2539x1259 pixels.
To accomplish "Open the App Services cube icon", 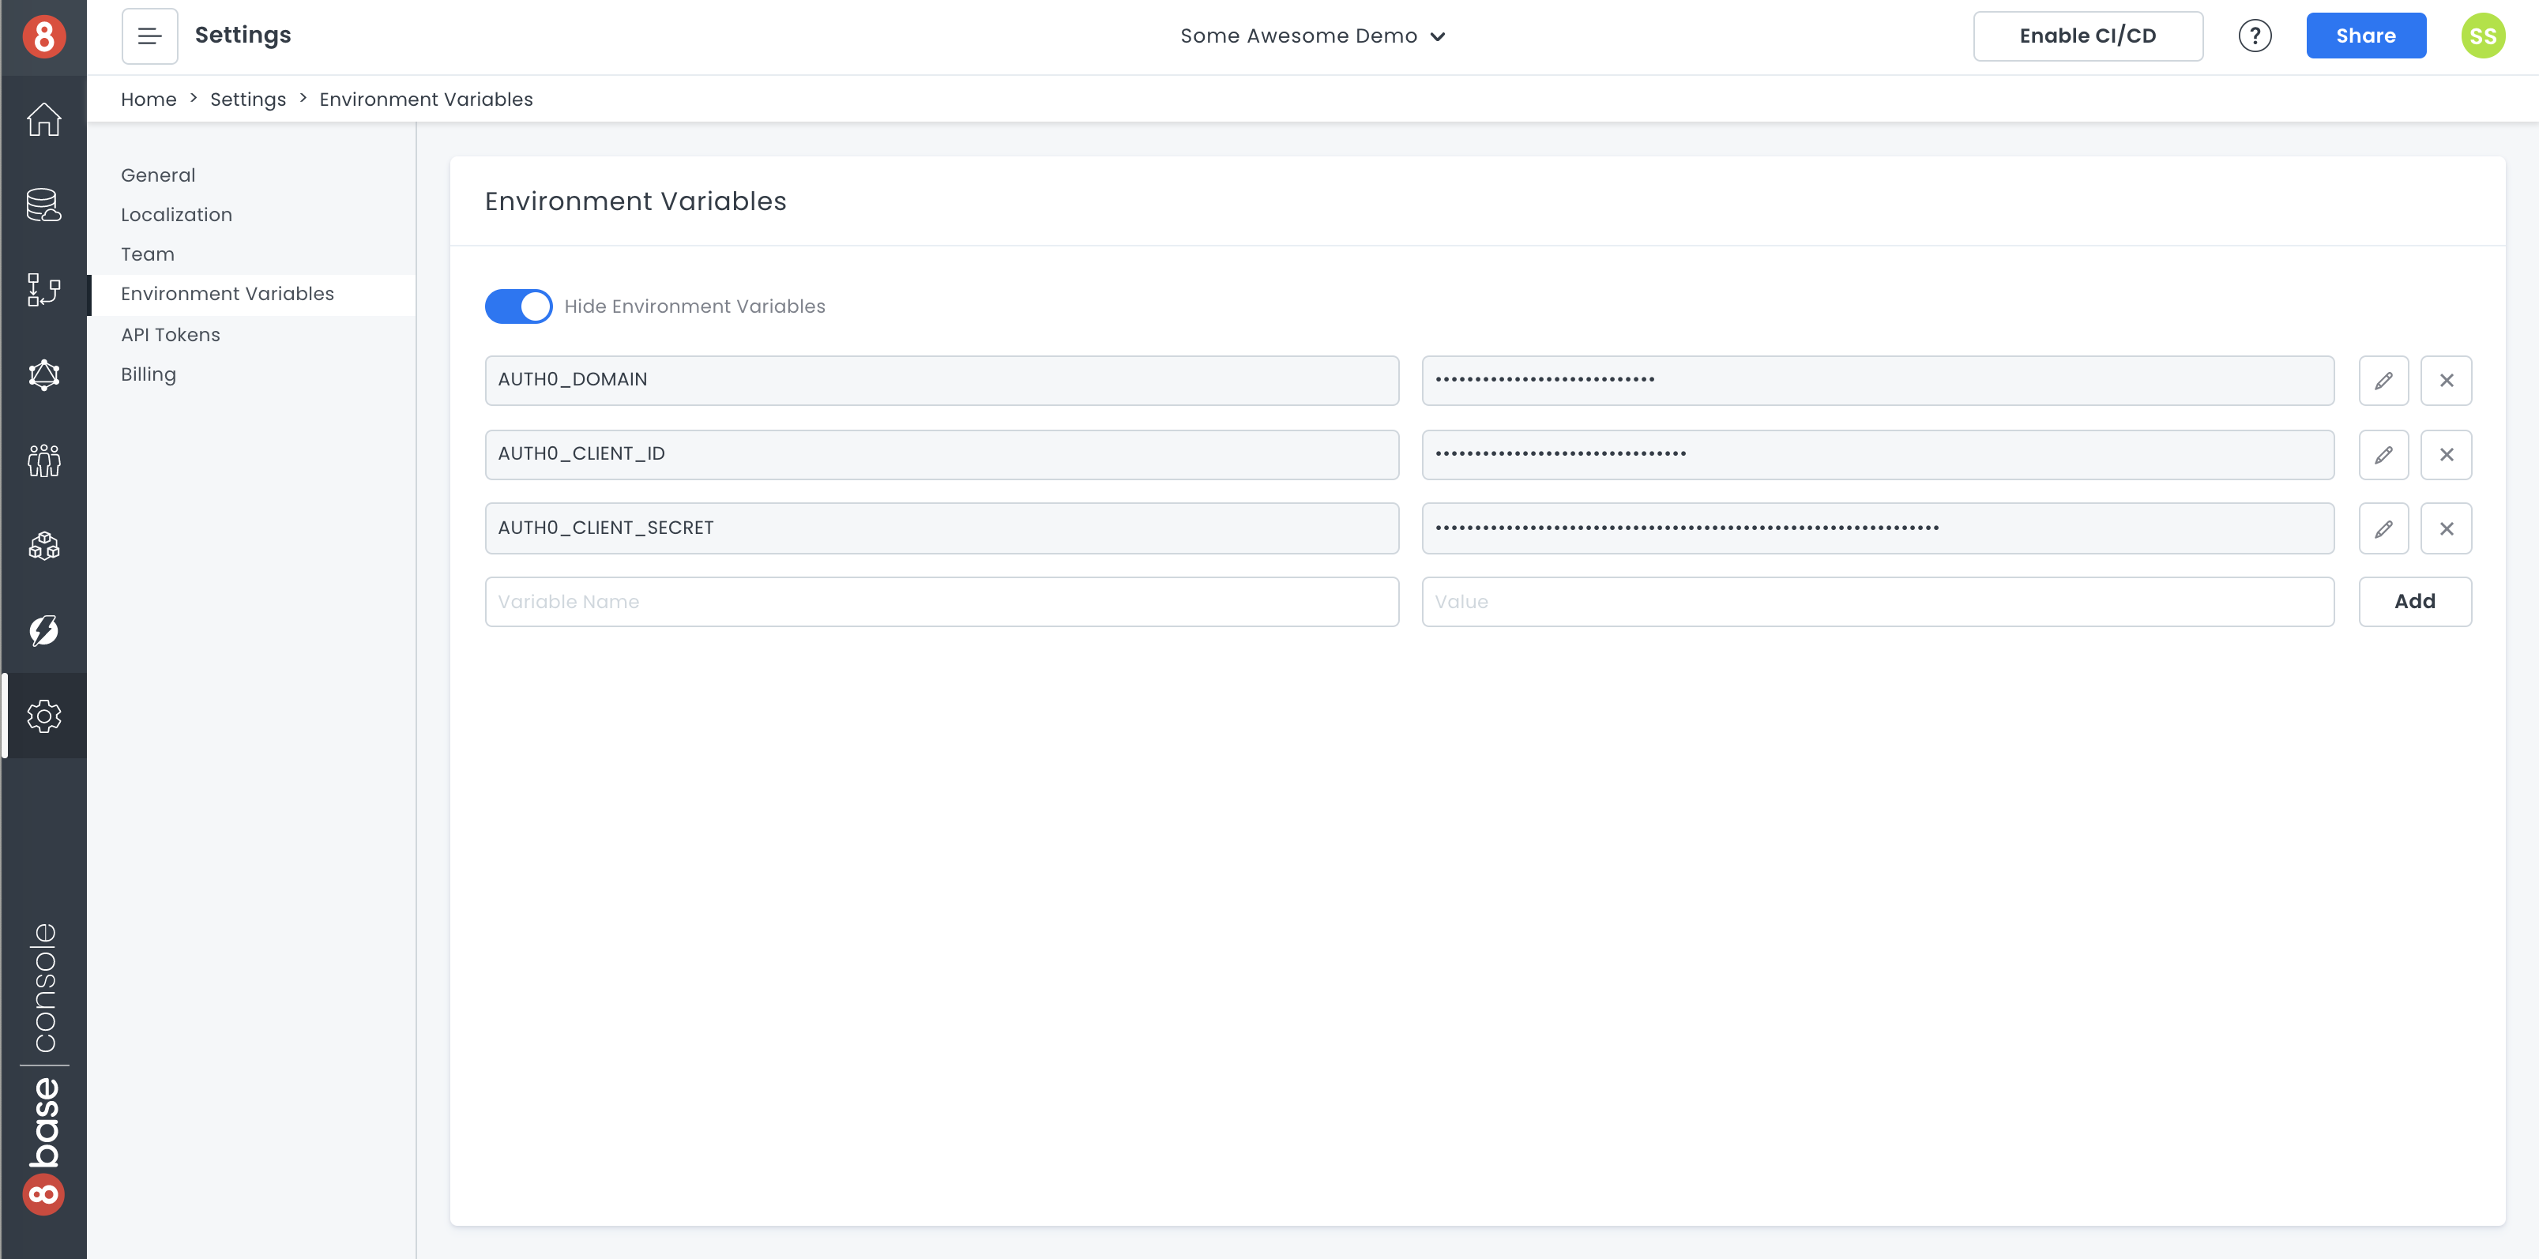I will pyautogui.click(x=43, y=545).
